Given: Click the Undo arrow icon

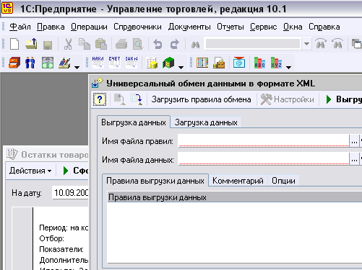Looking at the screenshot, I should pos(158,45).
